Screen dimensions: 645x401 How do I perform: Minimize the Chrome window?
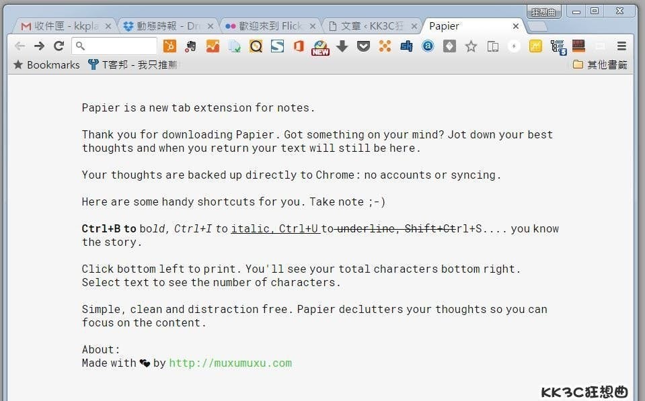pos(576,11)
